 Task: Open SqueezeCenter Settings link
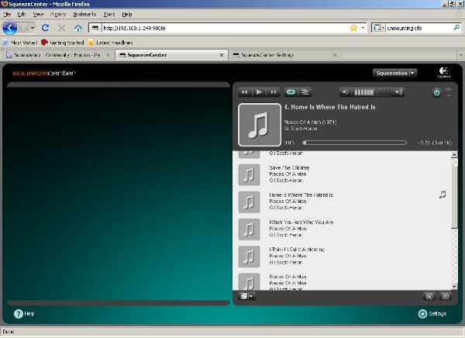click(432, 314)
